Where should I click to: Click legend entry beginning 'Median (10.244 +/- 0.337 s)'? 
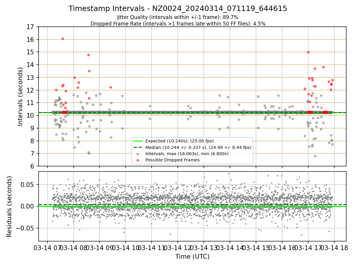pos(198,147)
